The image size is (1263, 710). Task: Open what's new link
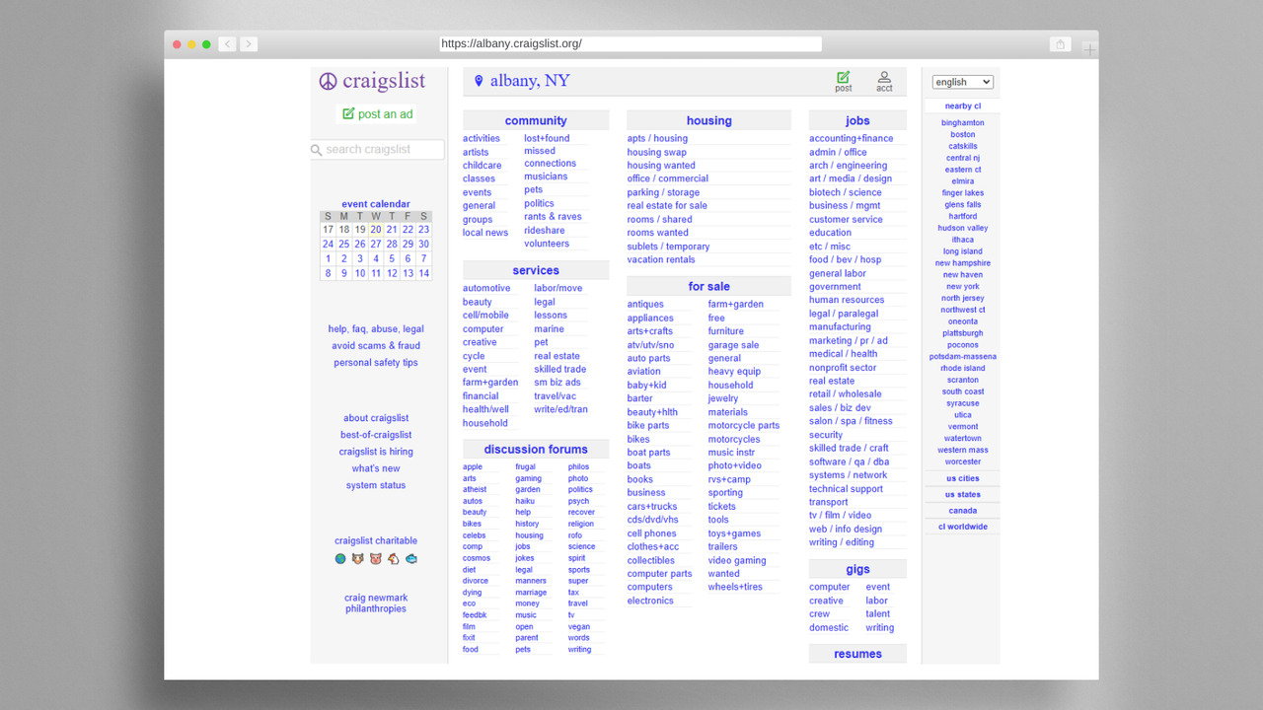click(376, 468)
